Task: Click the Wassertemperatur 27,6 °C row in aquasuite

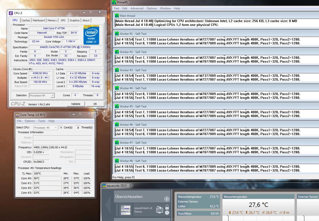Action: 198,197
